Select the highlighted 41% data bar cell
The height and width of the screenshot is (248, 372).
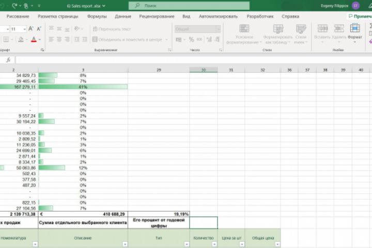pos(83,87)
